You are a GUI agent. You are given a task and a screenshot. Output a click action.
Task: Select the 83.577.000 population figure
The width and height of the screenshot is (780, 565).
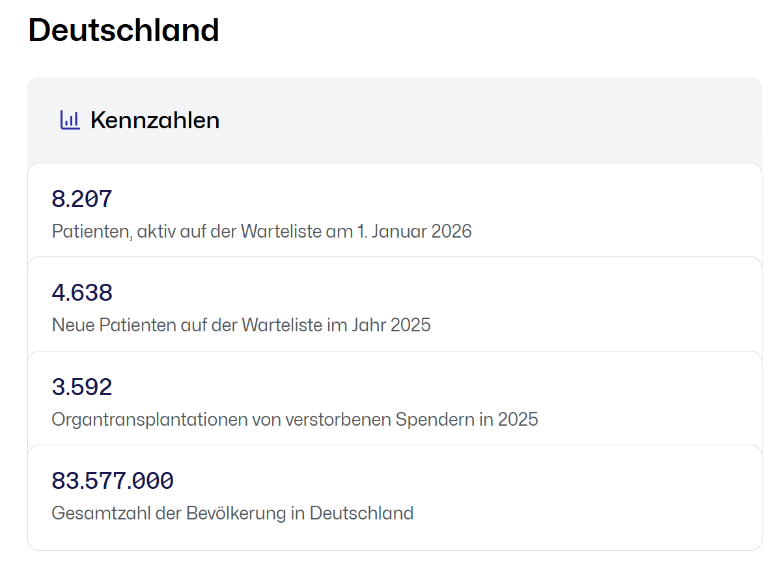point(113,481)
